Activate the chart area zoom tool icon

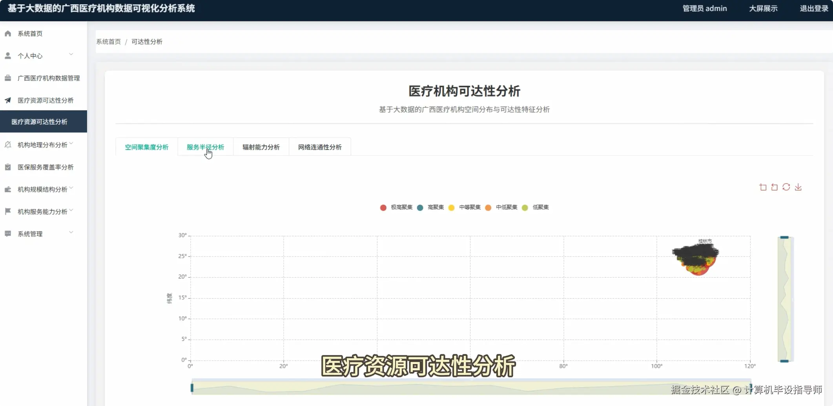tap(763, 187)
